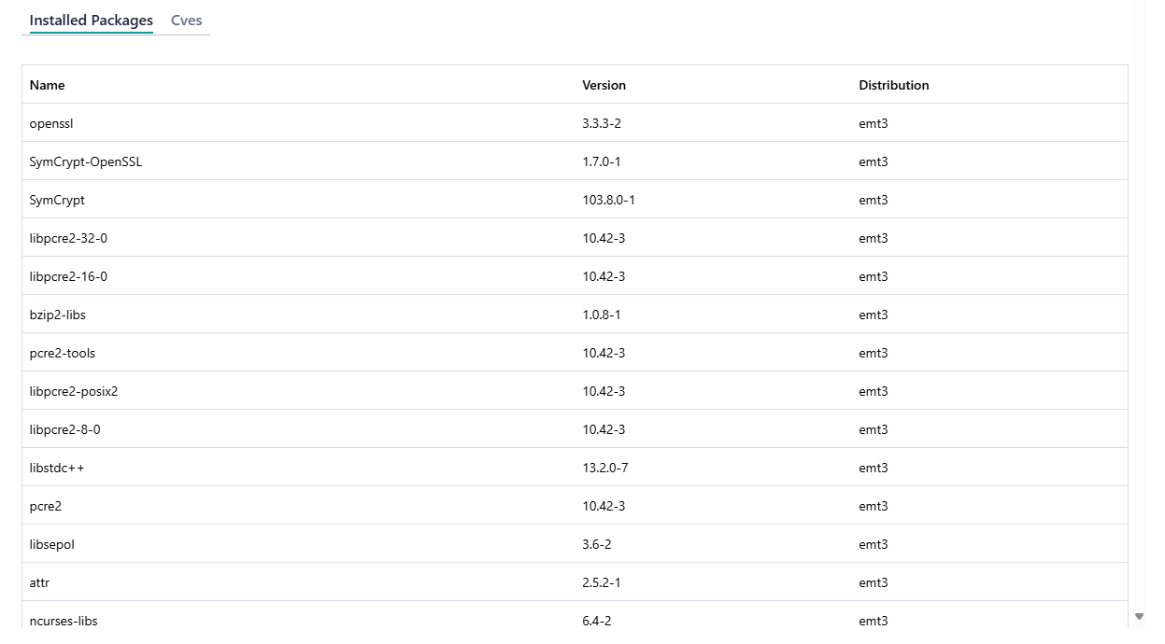
Task: Select the libsepol package row
Action: pyautogui.click(x=51, y=544)
